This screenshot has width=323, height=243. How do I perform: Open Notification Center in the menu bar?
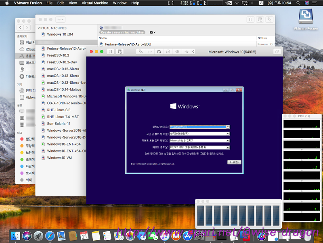click(x=315, y=3)
